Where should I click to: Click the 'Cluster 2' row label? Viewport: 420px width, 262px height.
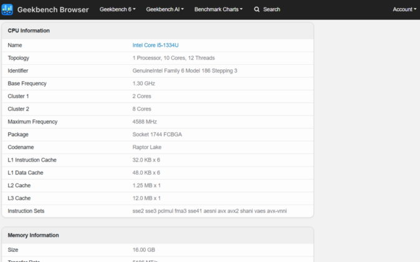(18, 109)
